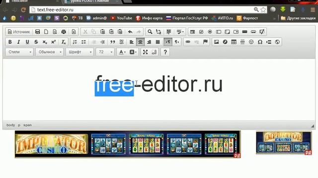Expand the Другие закладки folder

tap(298, 18)
